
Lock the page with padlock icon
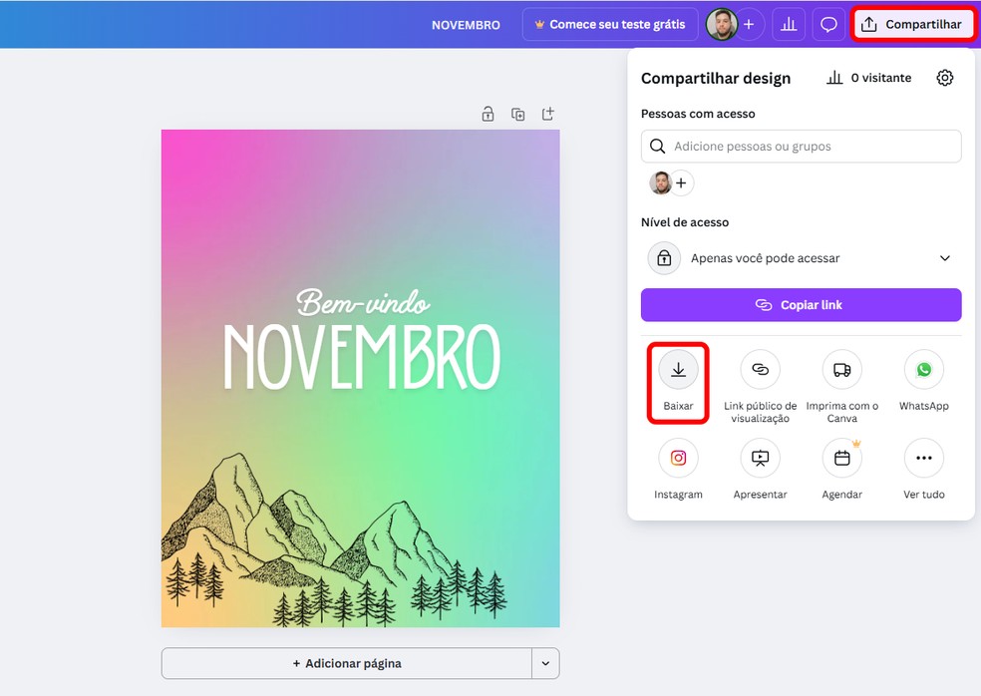[488, 114]
